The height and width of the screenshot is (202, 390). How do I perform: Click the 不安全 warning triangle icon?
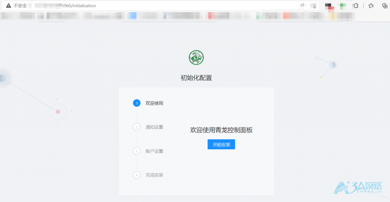(x=9, y=6)
